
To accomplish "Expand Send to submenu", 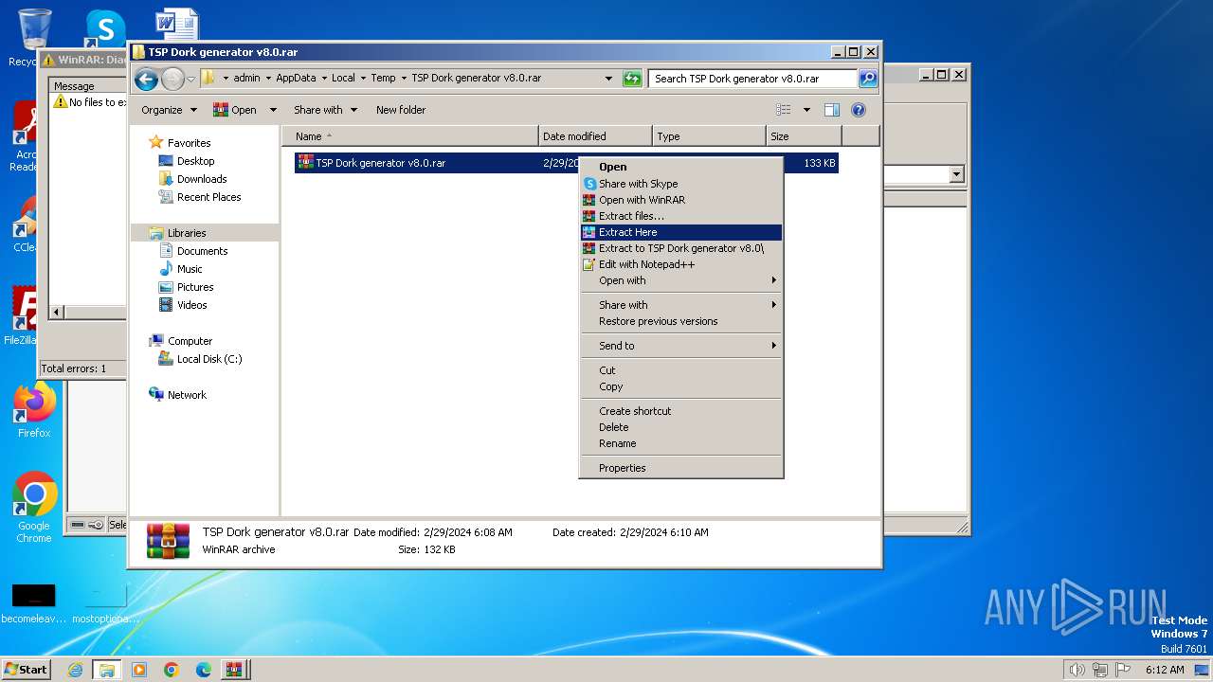I will point(681,346).
